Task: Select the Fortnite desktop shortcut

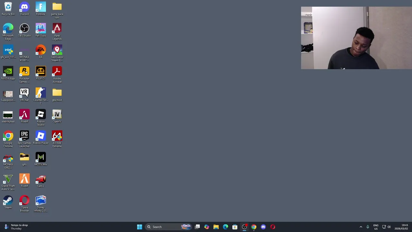Action: coord(41,9)
